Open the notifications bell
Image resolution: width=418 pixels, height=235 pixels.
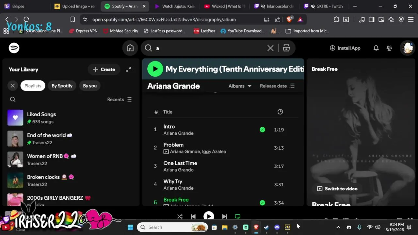[376, 48]
